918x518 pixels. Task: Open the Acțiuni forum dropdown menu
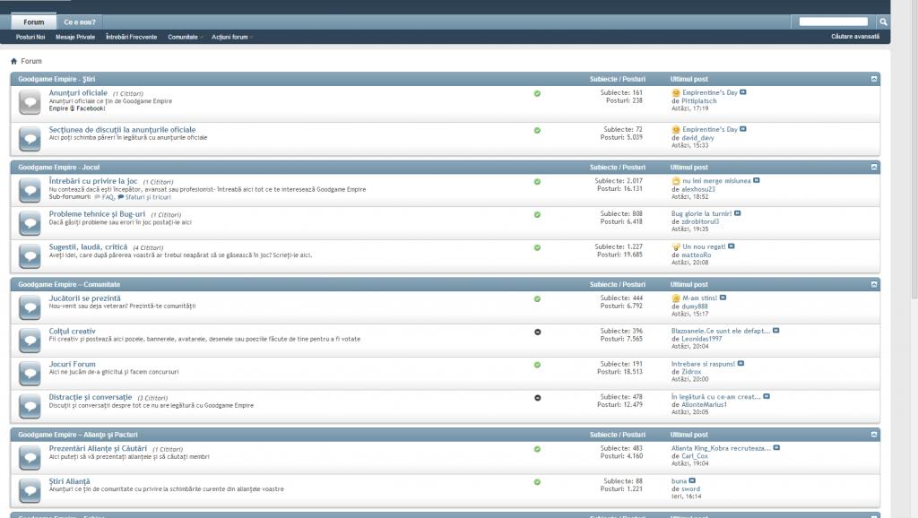[x=232, y=37]
